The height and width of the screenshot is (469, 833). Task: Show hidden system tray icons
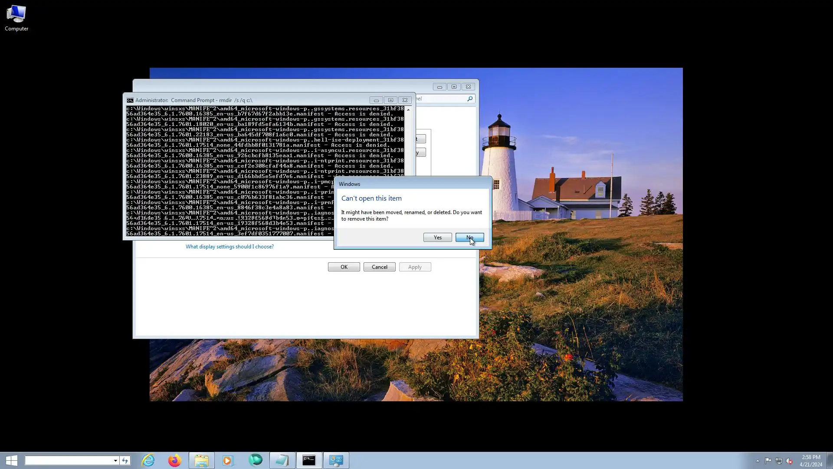(x=758, y=461)
